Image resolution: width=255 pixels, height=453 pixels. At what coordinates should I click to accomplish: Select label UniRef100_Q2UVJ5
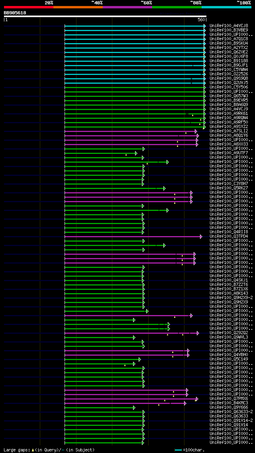229,83
